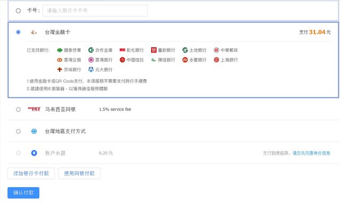
Task: Select the 卡号 bank card radio button
Action: point(18,11)
